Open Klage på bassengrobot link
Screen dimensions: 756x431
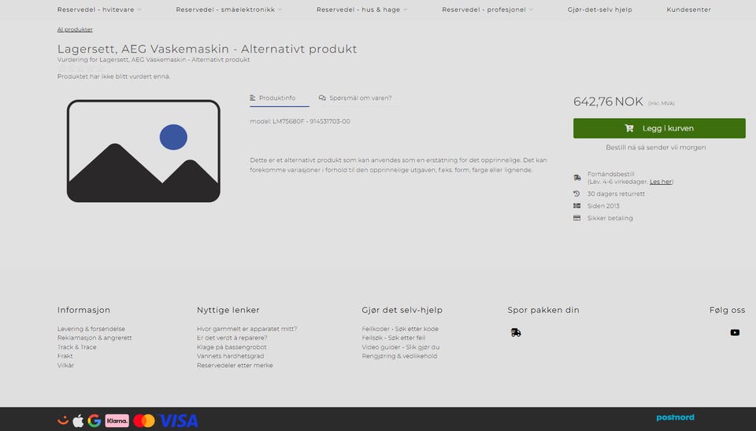(x=232, y=347)
